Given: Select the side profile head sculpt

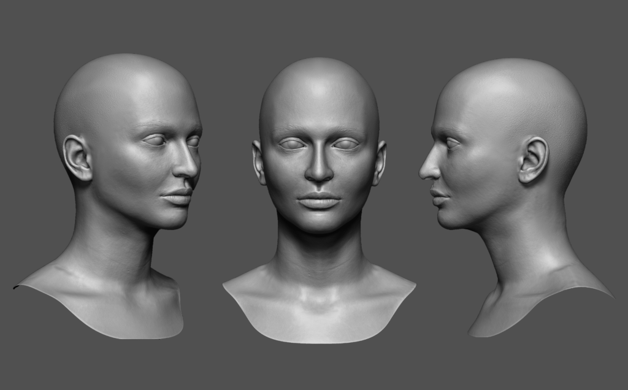Looking at the screenshot, I should (x=516, y=197).
